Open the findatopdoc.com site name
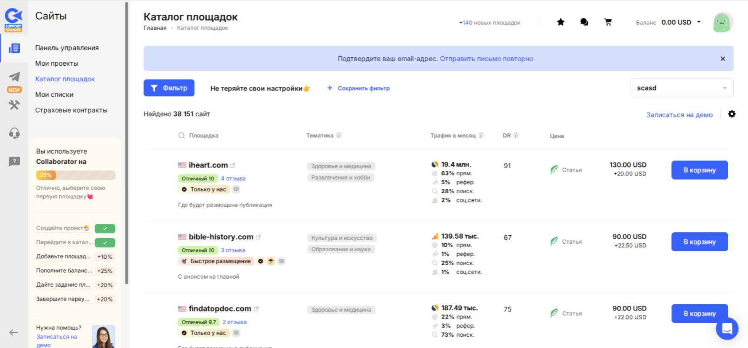The height and width of the screenshot is (348, 748). tap(220, 309)
